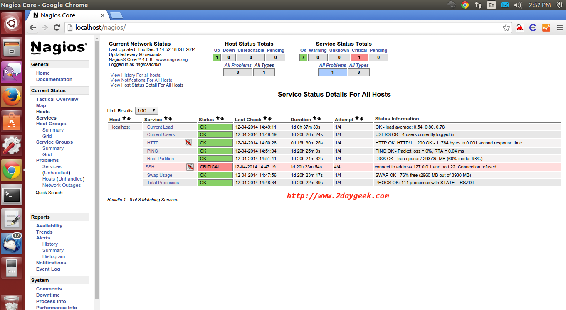Sort Service column descending
The height and width of the screenshot is (310, 566).
[x=170, y=119]
